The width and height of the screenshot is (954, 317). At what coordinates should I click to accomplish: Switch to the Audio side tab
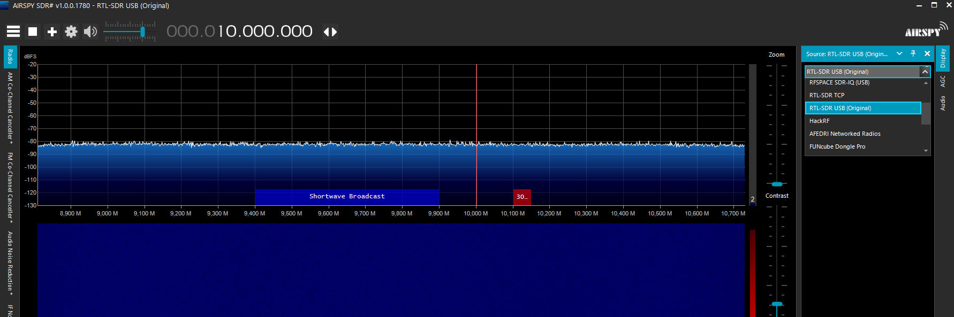(943, 103)
